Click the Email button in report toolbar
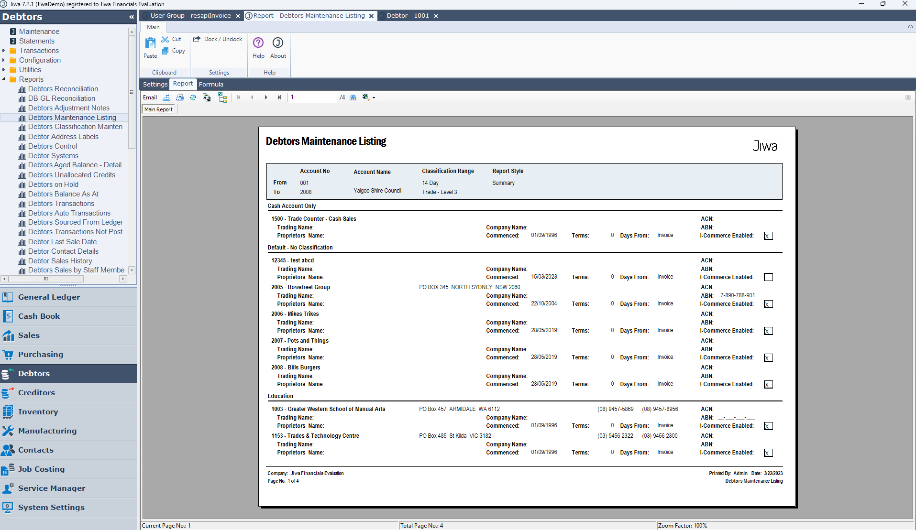Image resolution: width=916 pixels, height=530 pixels. [x=150, y=97]
